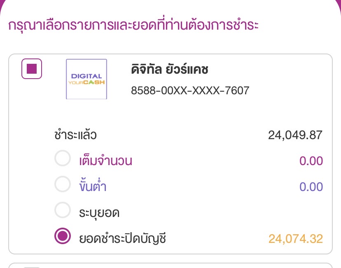
Task: Tap the เต็มจำนวน label text
Action: (105, 161)
